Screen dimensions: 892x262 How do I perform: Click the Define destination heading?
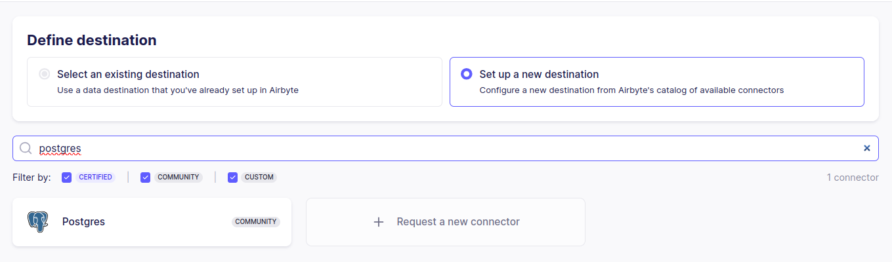click(92, 40)
